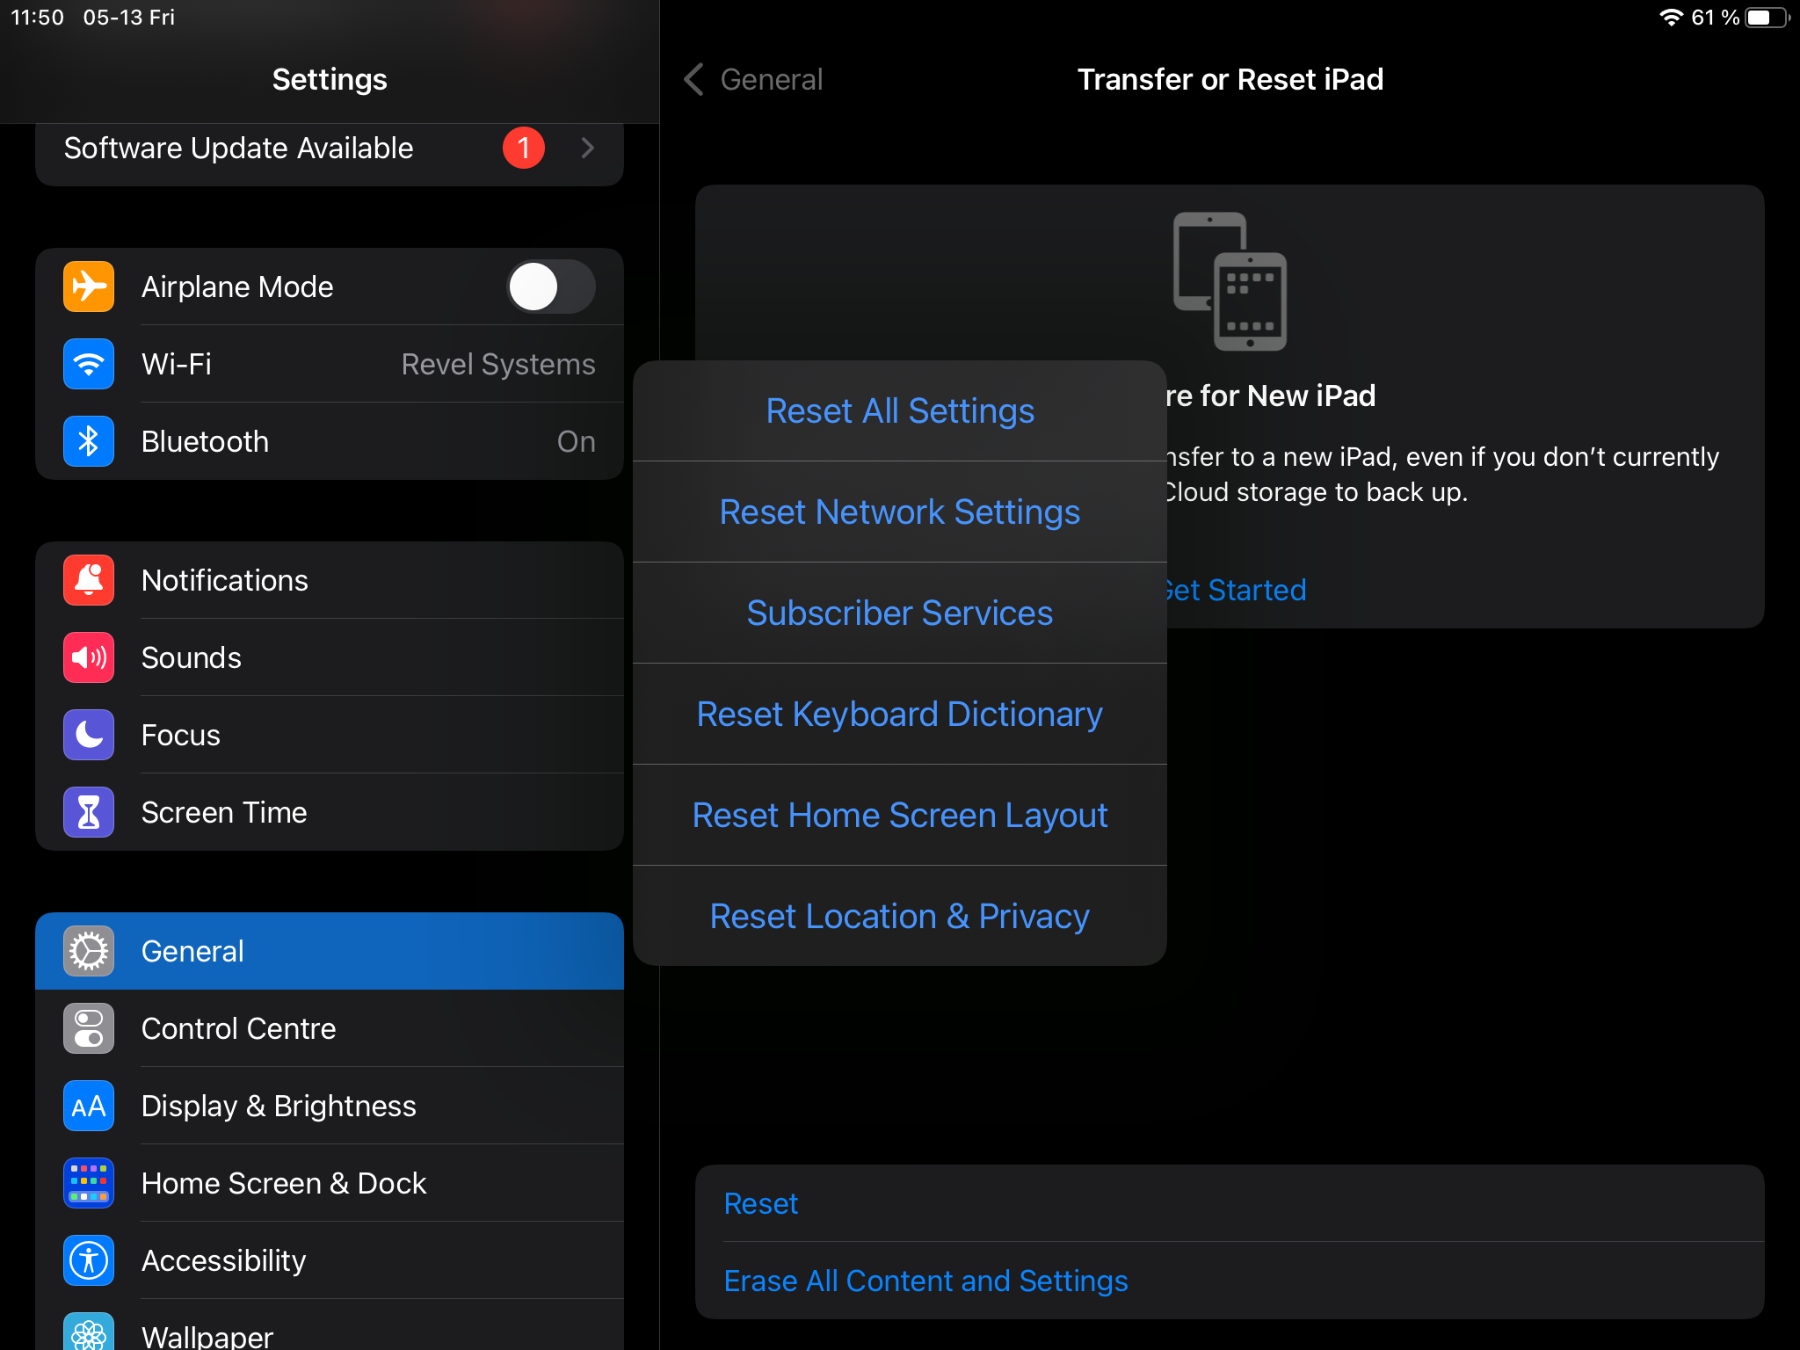Tap the Bluetooth icon
Viewport: 1800px width, 1350px height.
click(89, 441)
